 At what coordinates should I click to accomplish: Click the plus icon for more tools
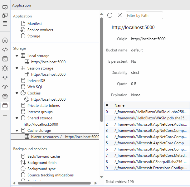(x=5, y=115)
